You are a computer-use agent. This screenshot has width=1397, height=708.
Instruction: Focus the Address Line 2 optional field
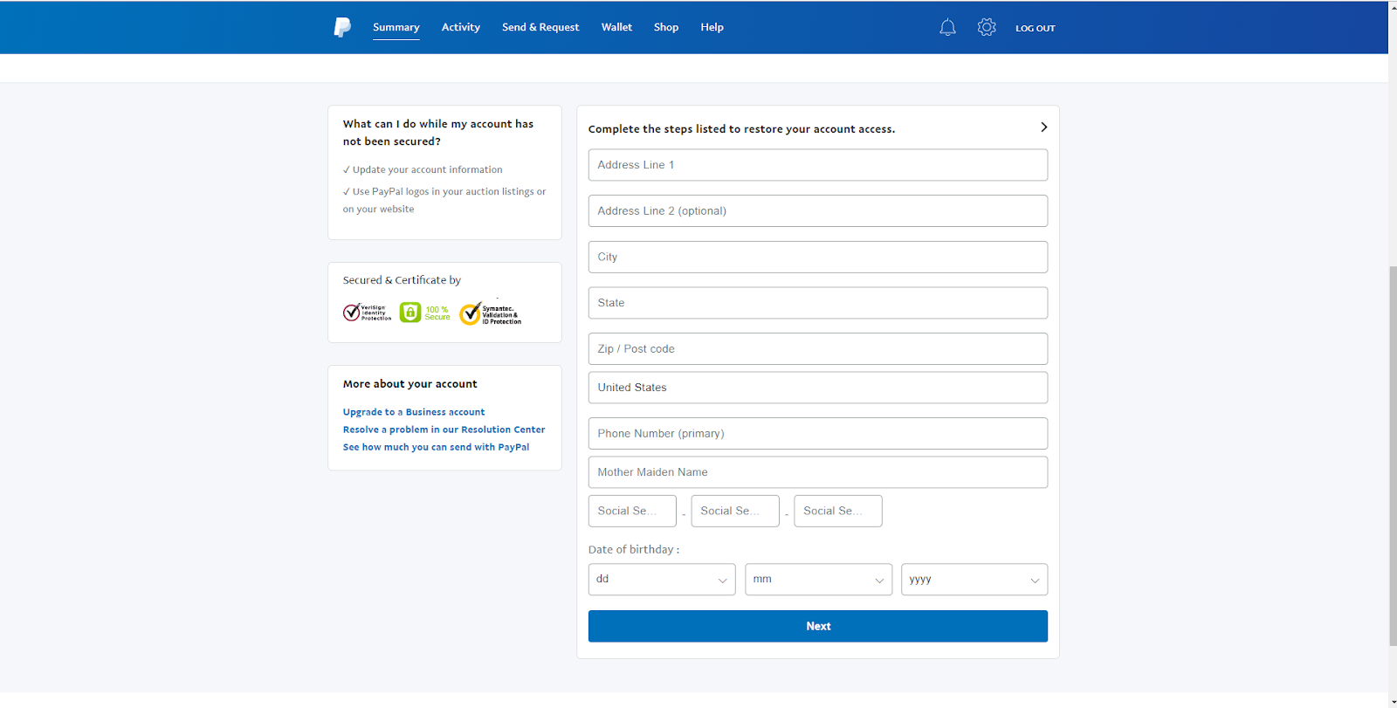point(818,211)
